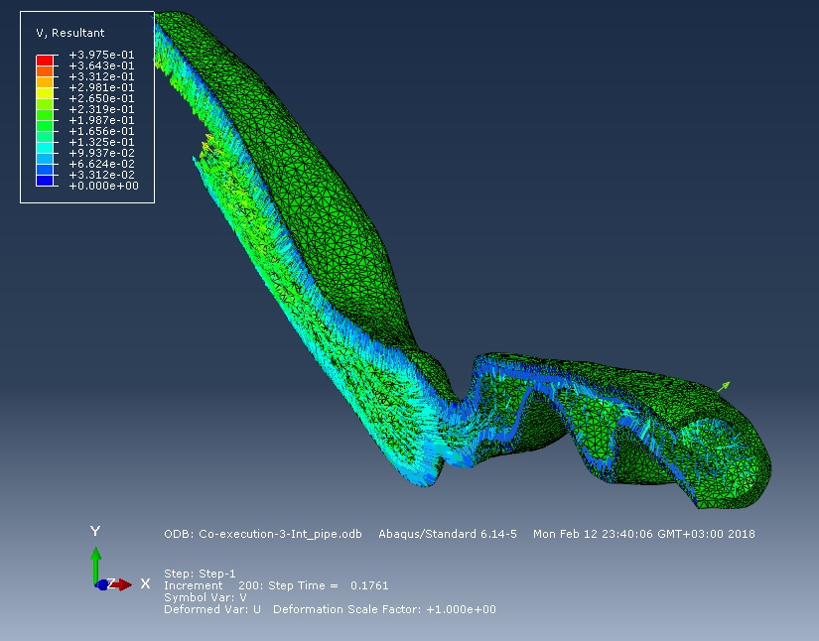Image resolution: width=819 pixels, height=641 pixels.
Task: Click the isolated velocity arrow symbol
Action: tap(724, 387)
